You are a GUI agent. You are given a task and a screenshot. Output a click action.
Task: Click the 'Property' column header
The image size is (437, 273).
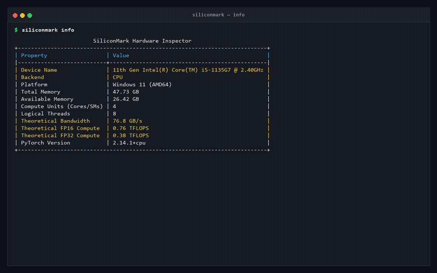pyautogui.click(x=34, y=55)
